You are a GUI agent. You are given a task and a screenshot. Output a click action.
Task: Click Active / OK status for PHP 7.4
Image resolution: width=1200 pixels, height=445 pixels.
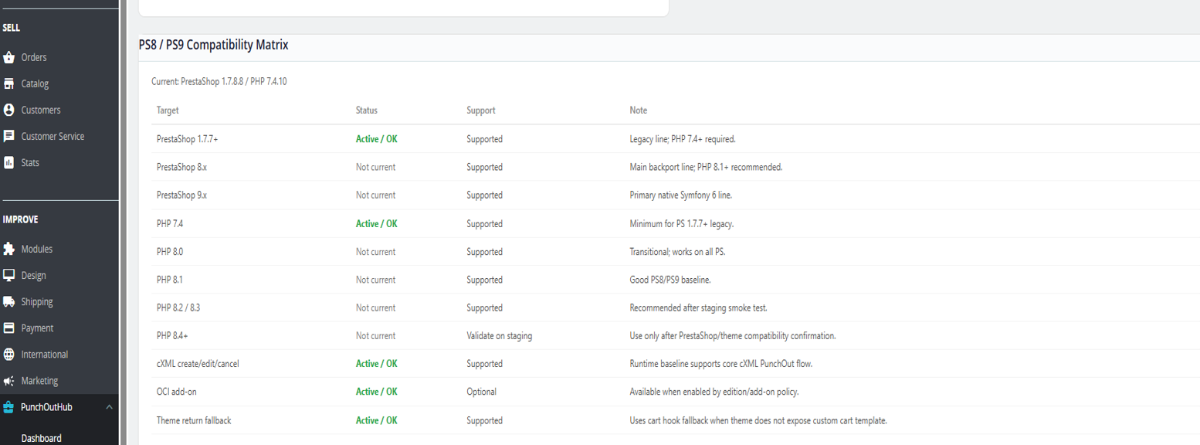tap(377, 224)
